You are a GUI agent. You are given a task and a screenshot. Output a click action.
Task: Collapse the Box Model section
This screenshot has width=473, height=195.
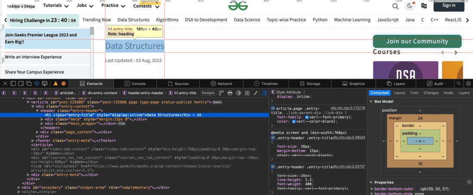tap(371, 101)
